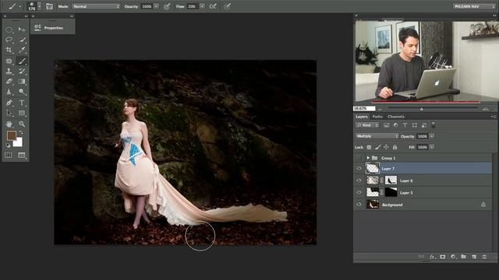Enable airbrush mode

click(x=213, y=6)
